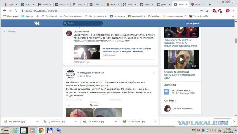Expand QZgixFRiAqI.jpg download options
This screenshot has width=238, height=134.
[76, 122]
